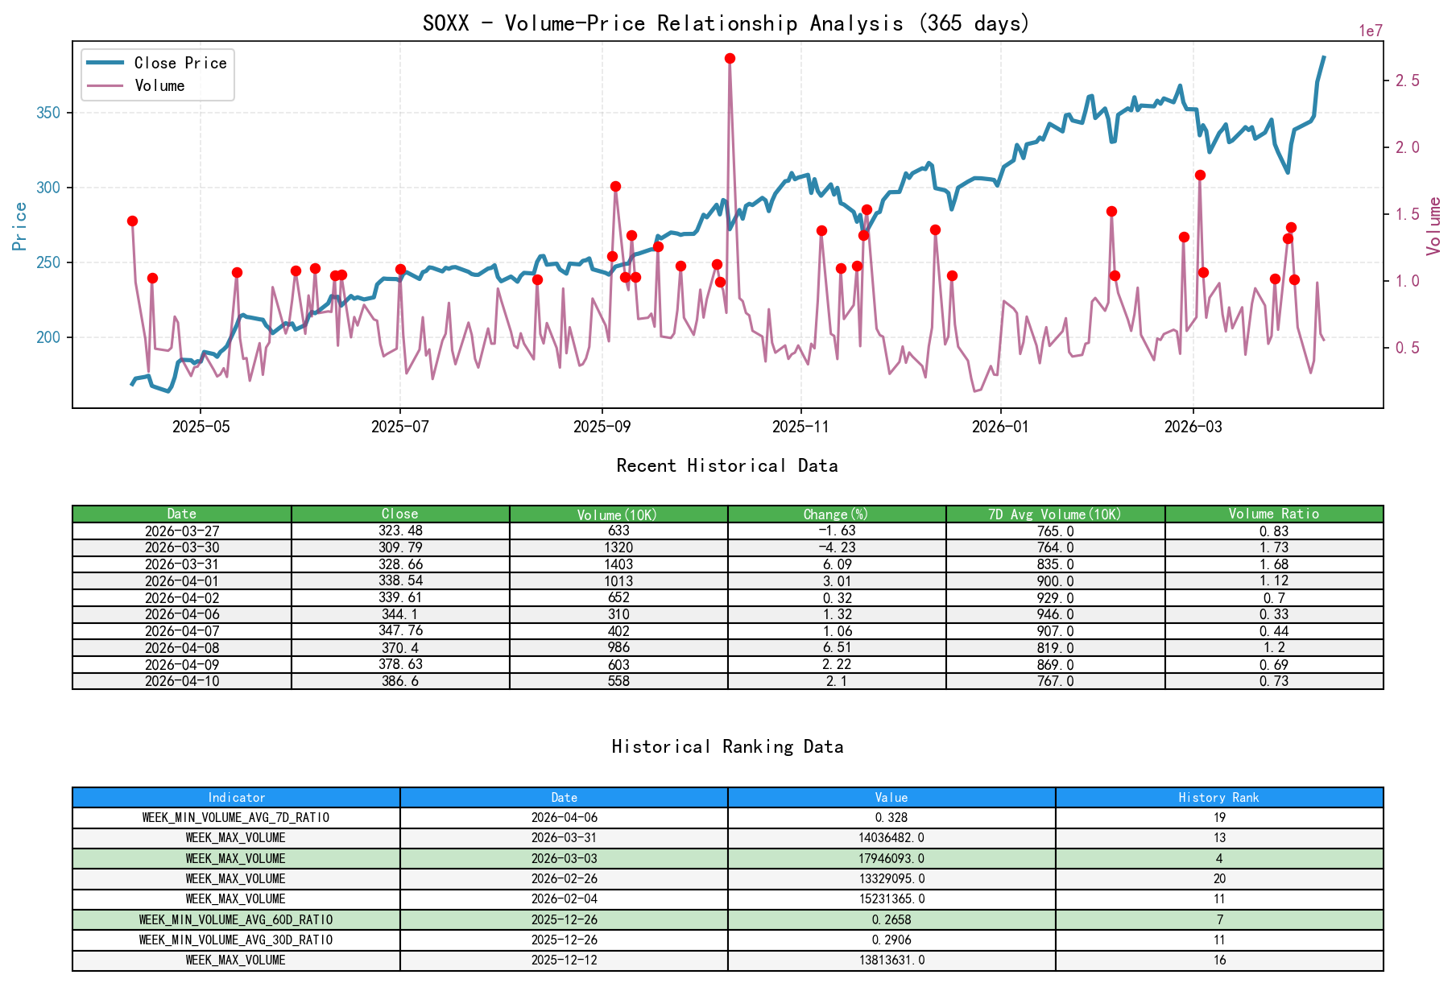
Task: Click the "History Rank" column header
Action: [x=1219, y=798]
